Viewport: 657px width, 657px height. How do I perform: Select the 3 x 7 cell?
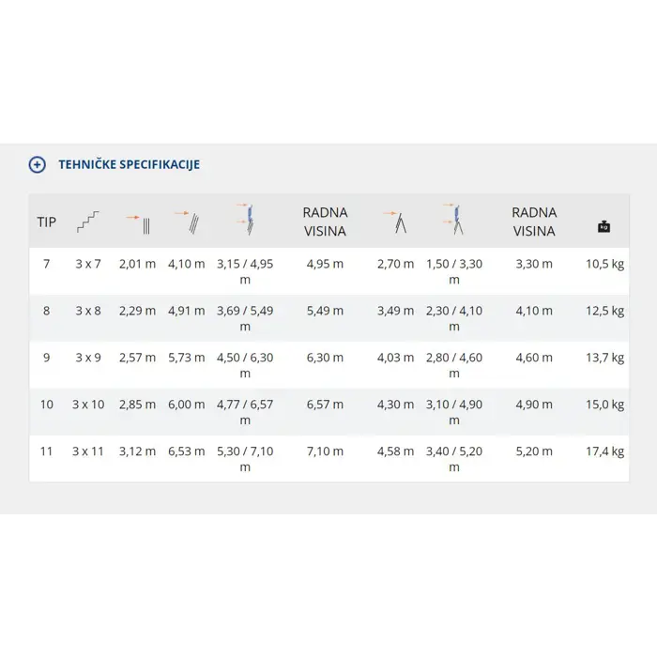coord(88,264)
